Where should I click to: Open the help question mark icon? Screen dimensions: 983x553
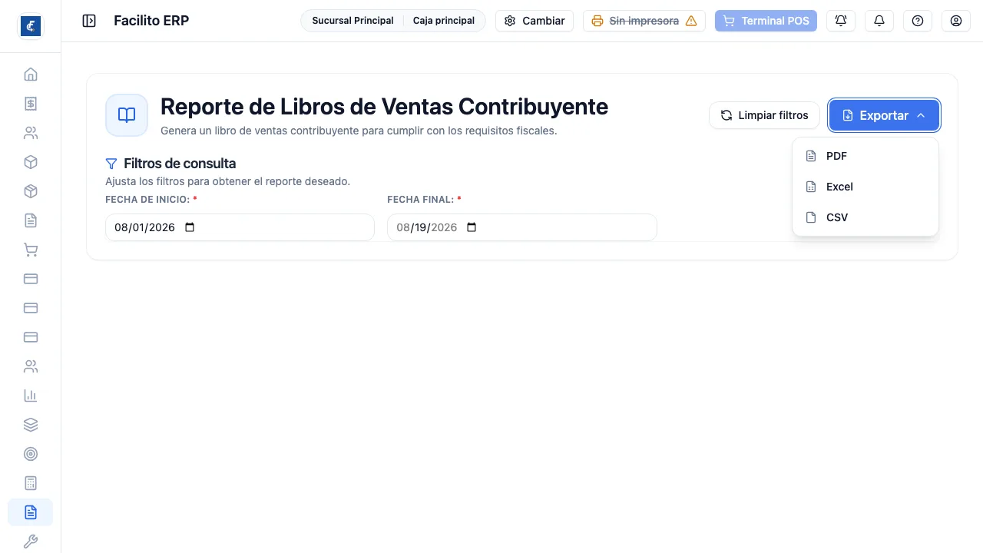point(918,21)
